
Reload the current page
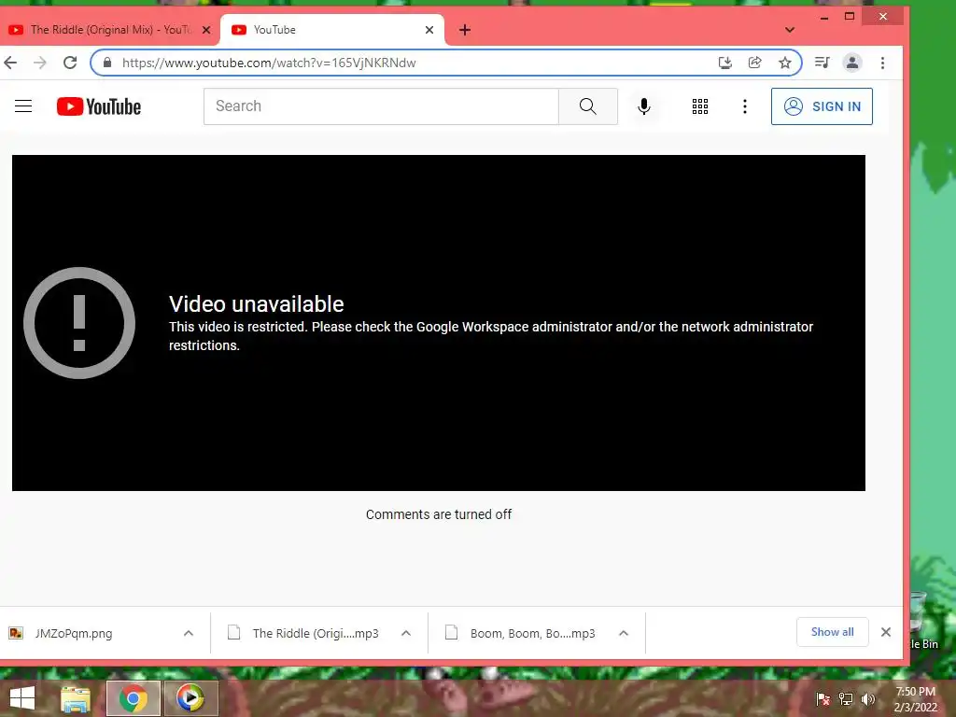click(70, 63)
